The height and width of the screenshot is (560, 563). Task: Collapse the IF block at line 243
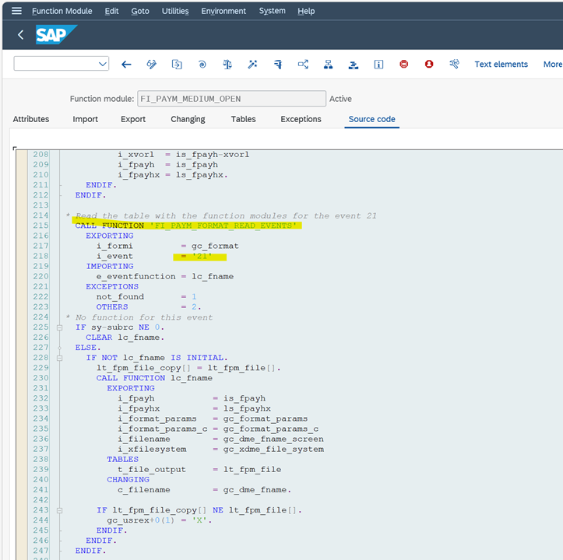pyautogui.click(x=60, y=510)
